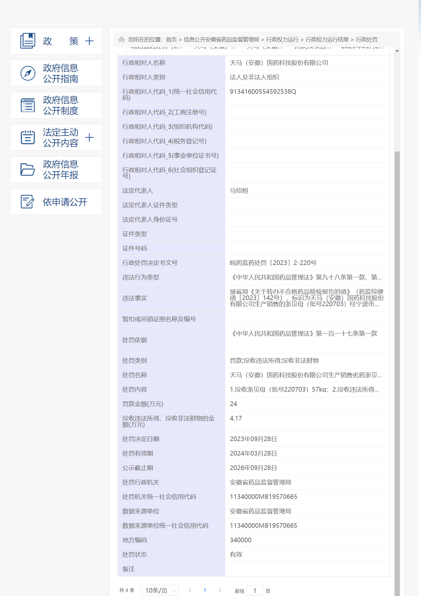
Task: Go to 首页 via breadcrumb
Action: (x=171, y=40)
